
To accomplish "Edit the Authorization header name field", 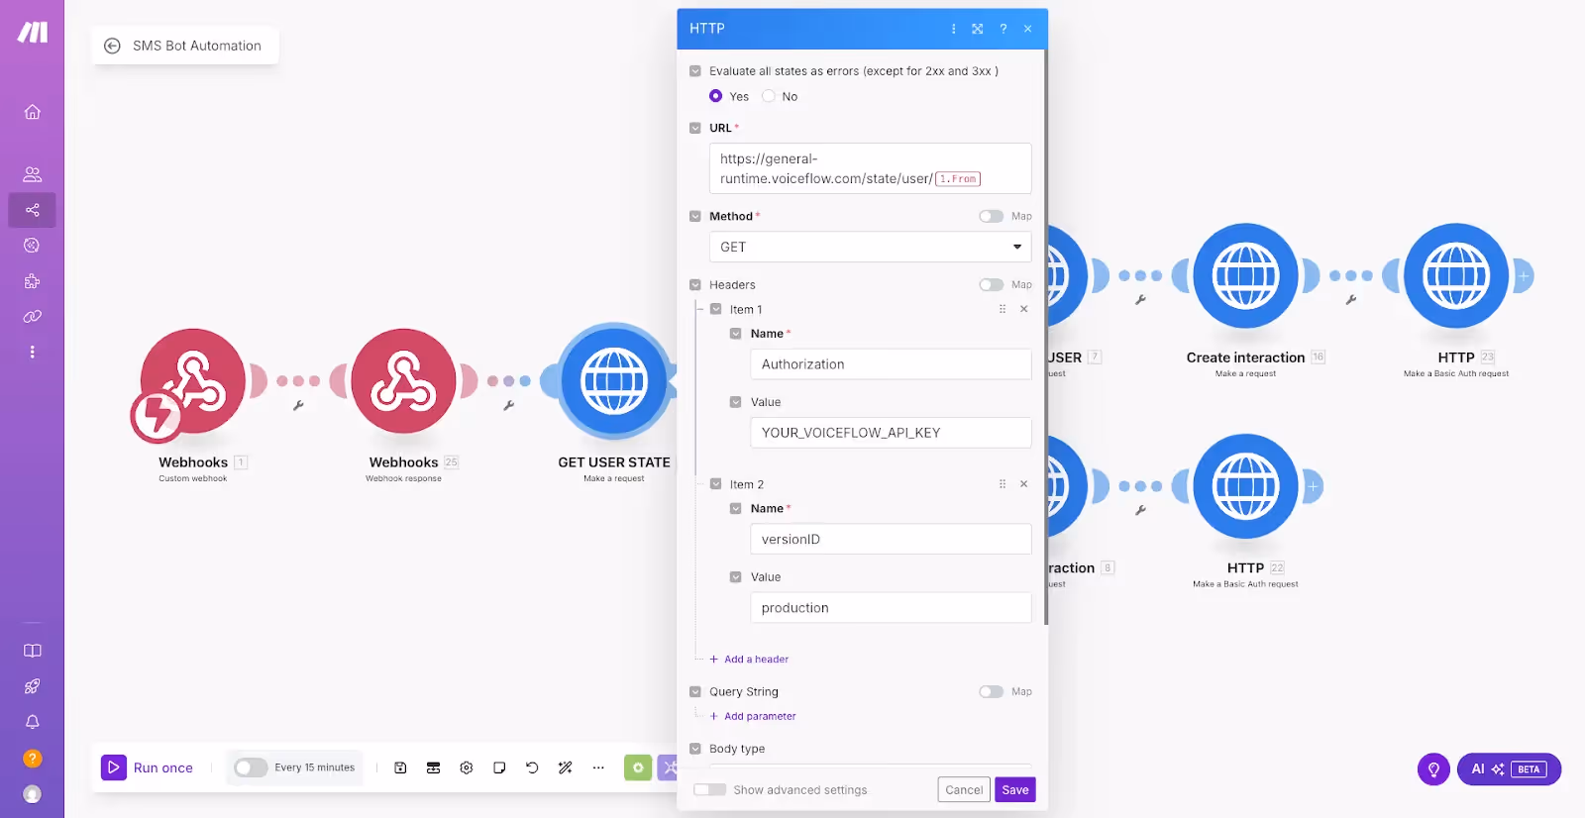I will click(x=891, y=364).
